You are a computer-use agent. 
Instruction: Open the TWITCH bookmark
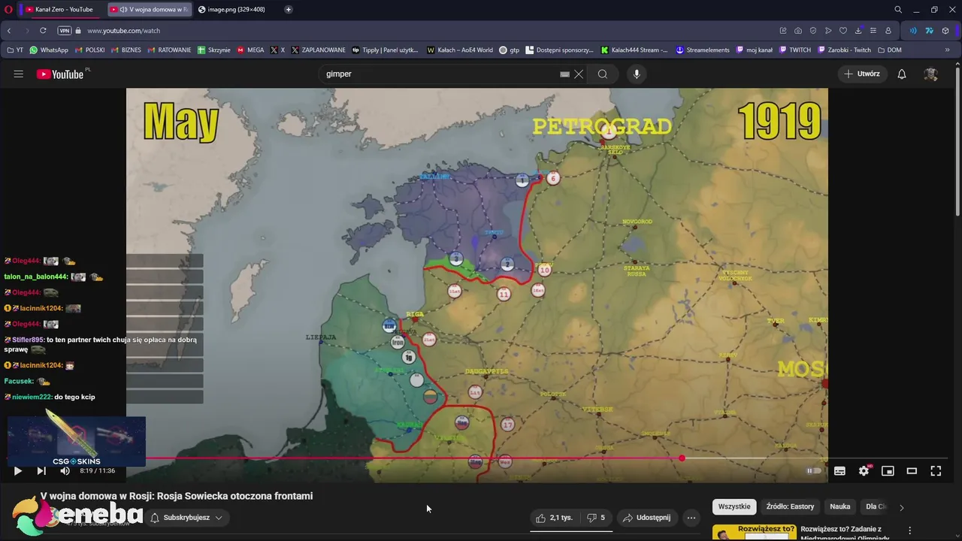point(795,50)
